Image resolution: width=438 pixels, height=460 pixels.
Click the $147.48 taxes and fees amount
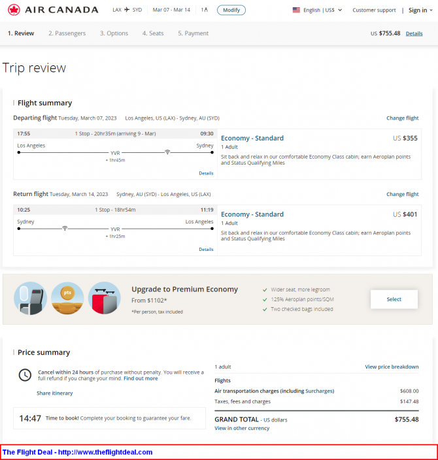409,402
